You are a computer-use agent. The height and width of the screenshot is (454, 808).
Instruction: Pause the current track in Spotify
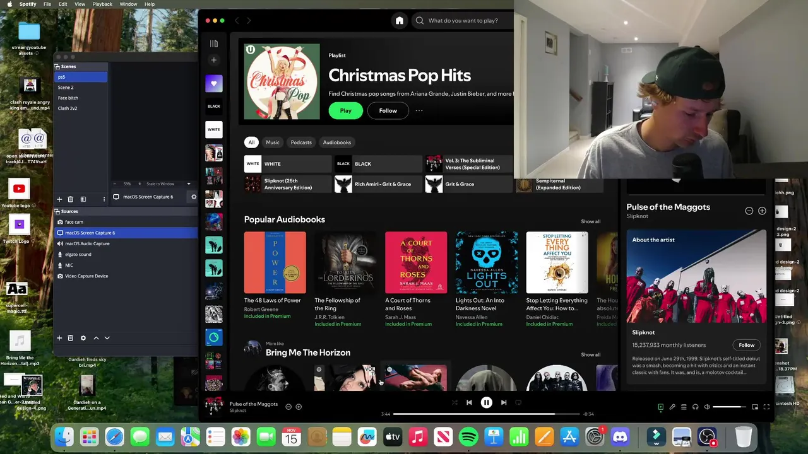(486, 402)
